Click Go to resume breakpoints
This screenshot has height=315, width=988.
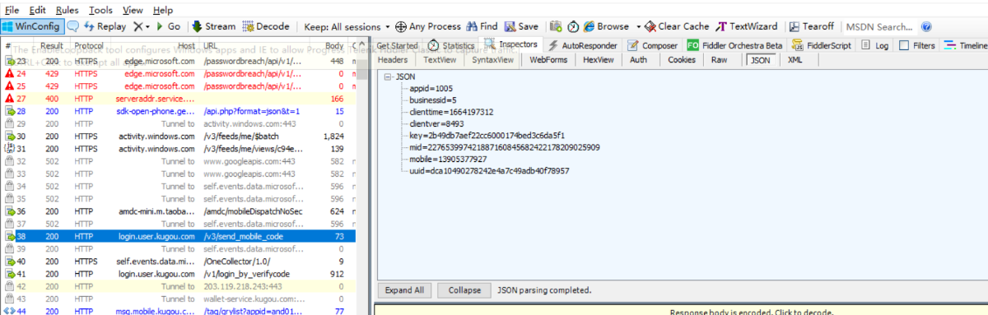click(x=168, y=26)
